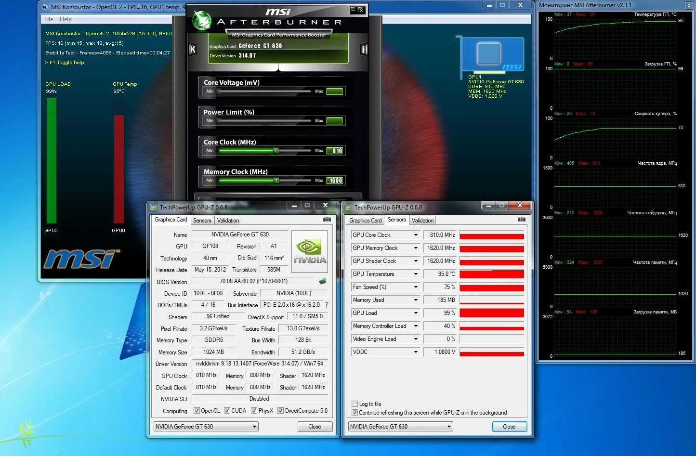Image resolution: width=696 pixels, height=456 pixels.
Task: Open Memory Used sensor dropdown
Action: [416, 300]
